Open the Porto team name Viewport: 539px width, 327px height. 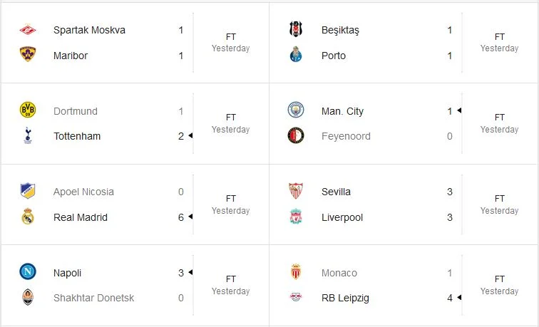(x=333, y=56)
